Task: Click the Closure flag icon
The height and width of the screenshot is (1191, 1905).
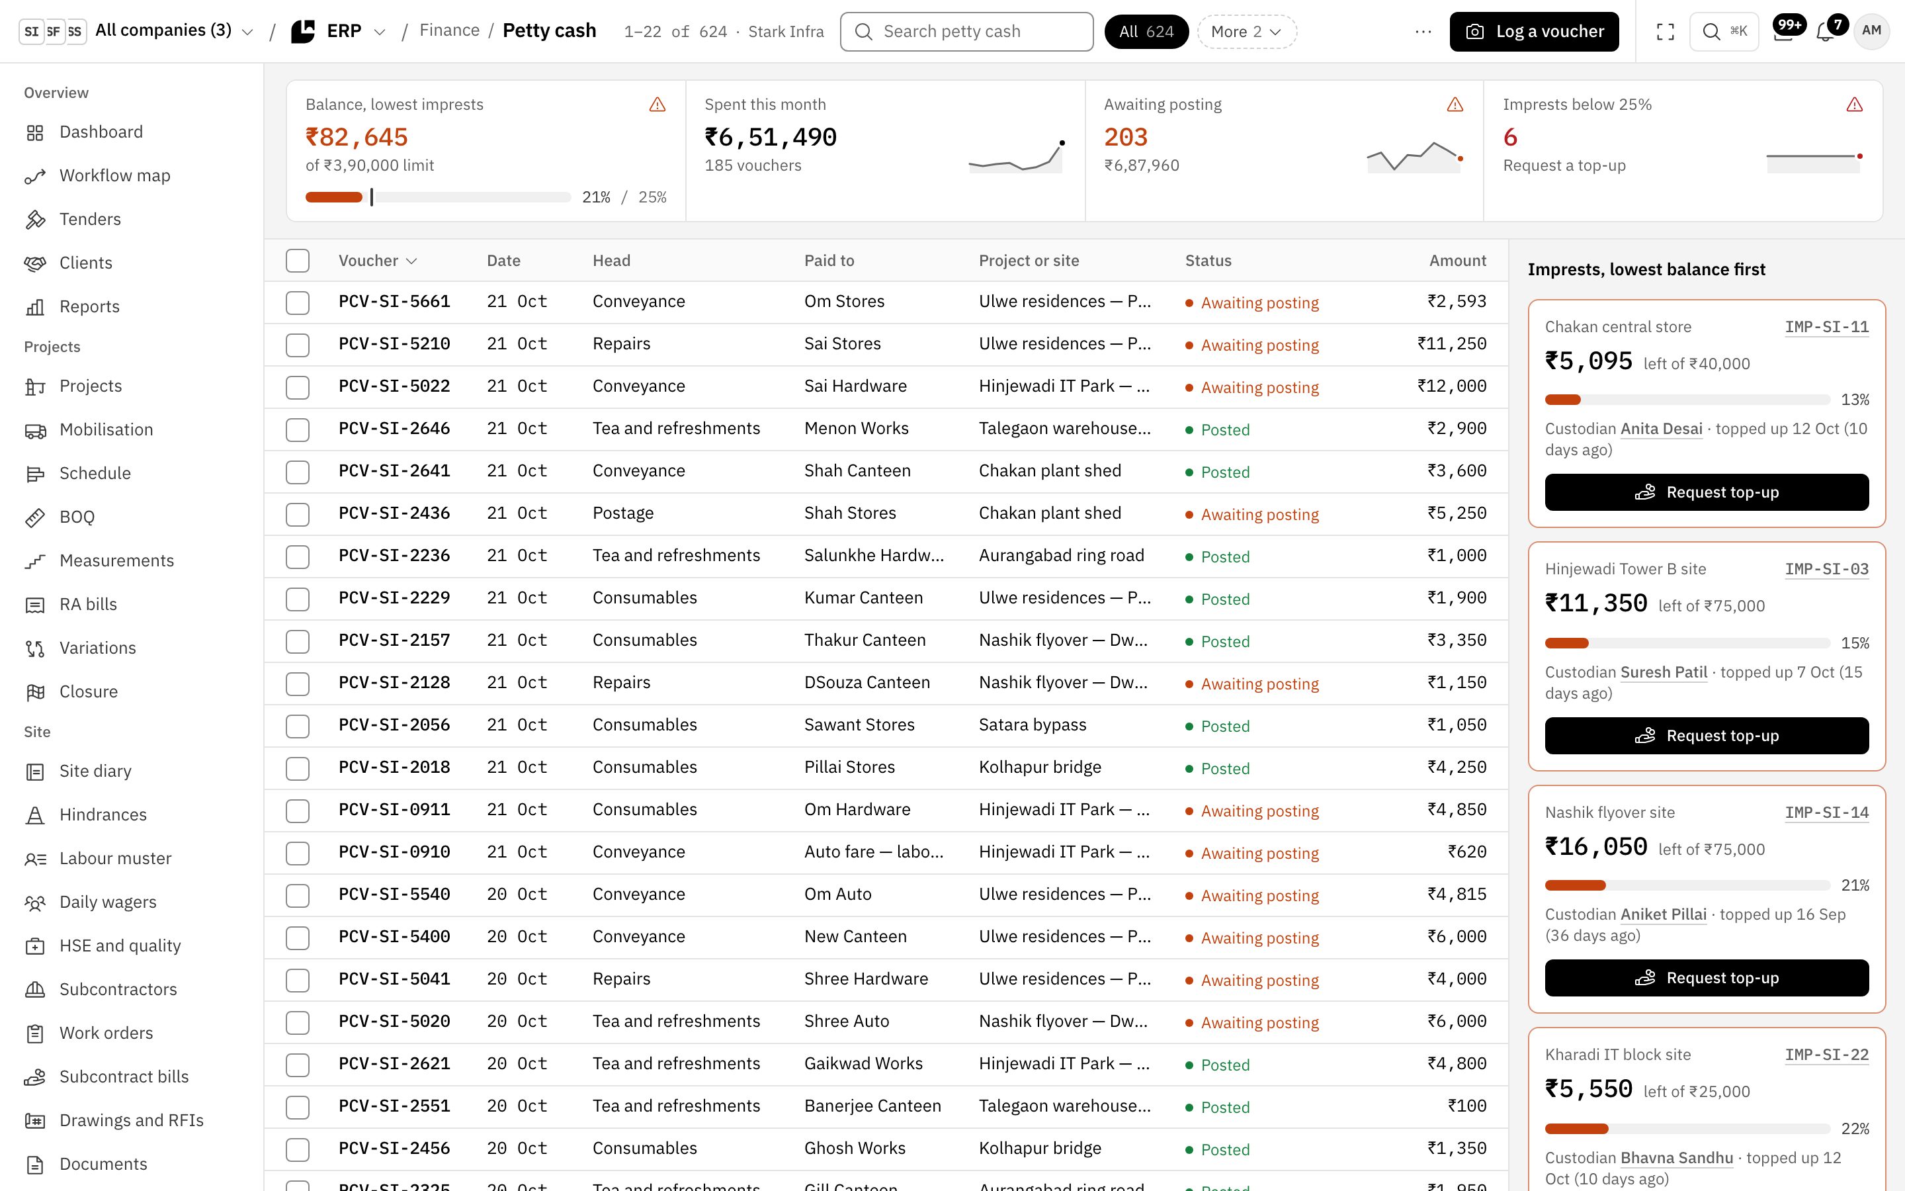Action: pos(34,691)
